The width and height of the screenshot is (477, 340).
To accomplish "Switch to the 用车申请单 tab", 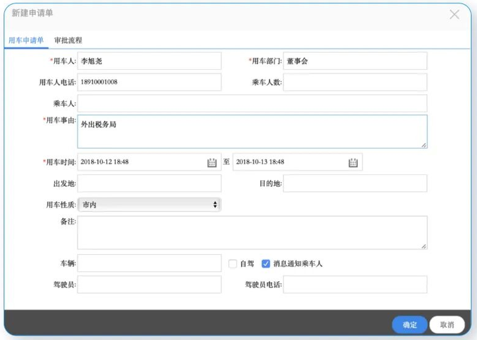I will point(26,40).
